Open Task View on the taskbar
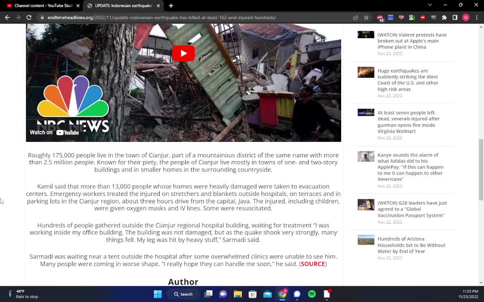Viewport: 484px width, 302px height. click(208, 294)
